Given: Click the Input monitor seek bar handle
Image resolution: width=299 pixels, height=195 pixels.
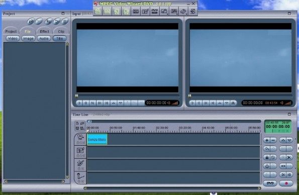Looking at the screenshot, I should click(x=76, y=96).
